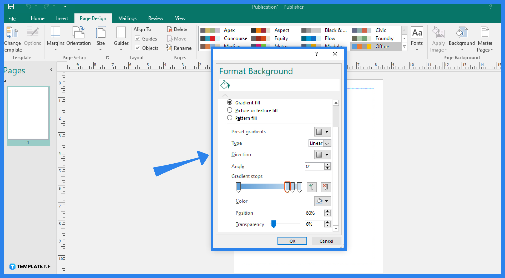Add a gradient stop

coord(311,187)
